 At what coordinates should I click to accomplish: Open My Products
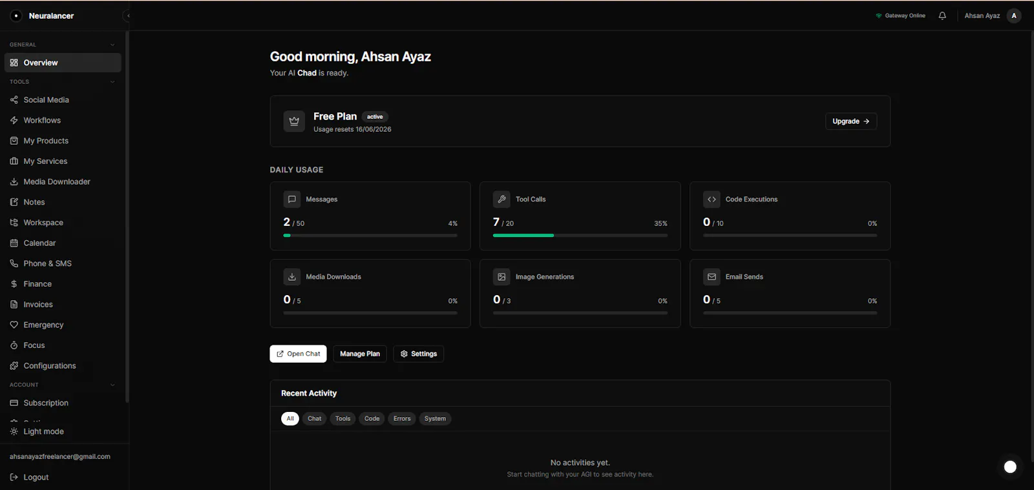point(63,141)
